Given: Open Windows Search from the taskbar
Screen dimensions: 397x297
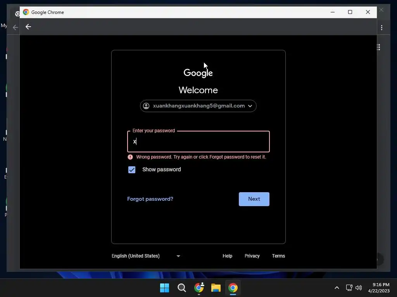Looking at the screenshot, I should 182,288.
